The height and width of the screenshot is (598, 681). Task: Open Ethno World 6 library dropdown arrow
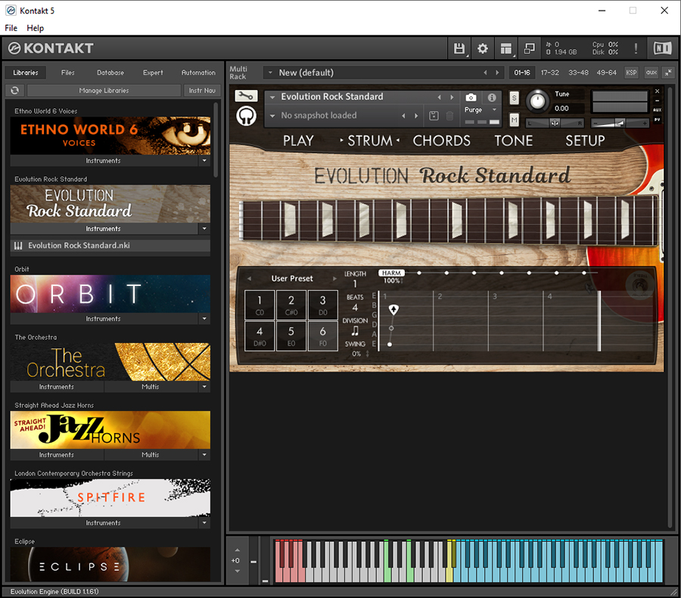point(204,160)
